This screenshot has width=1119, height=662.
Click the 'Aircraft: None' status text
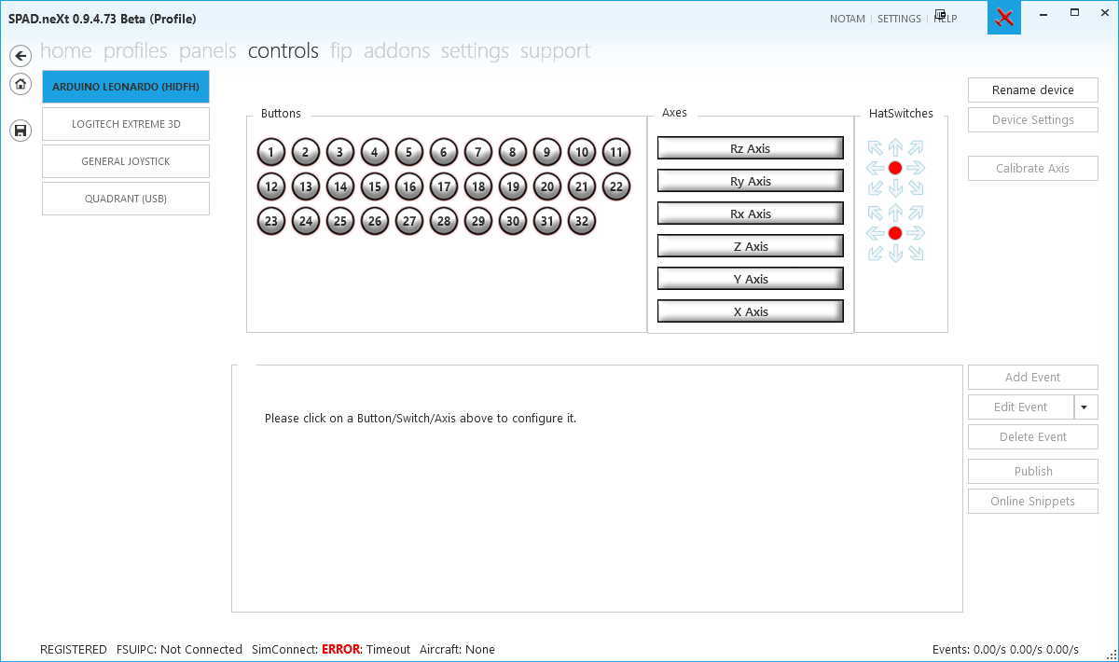click(457, 649)
